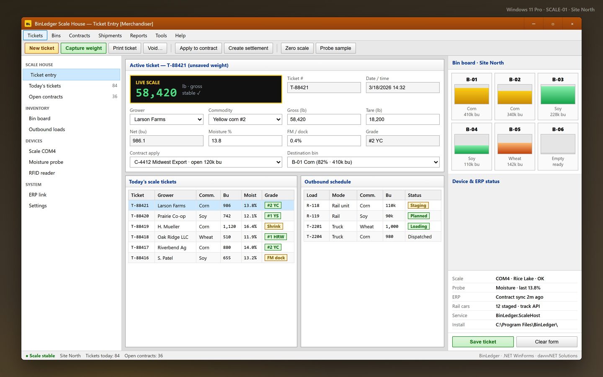
Task: Select outbound load R-119 row
Action: (x=372, y=216)
